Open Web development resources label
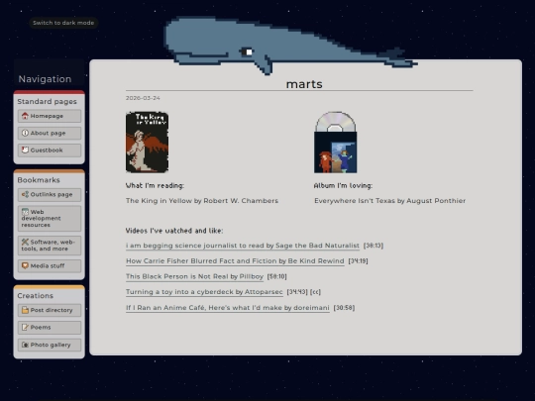The image size is (535, 401). click(41, 218)
